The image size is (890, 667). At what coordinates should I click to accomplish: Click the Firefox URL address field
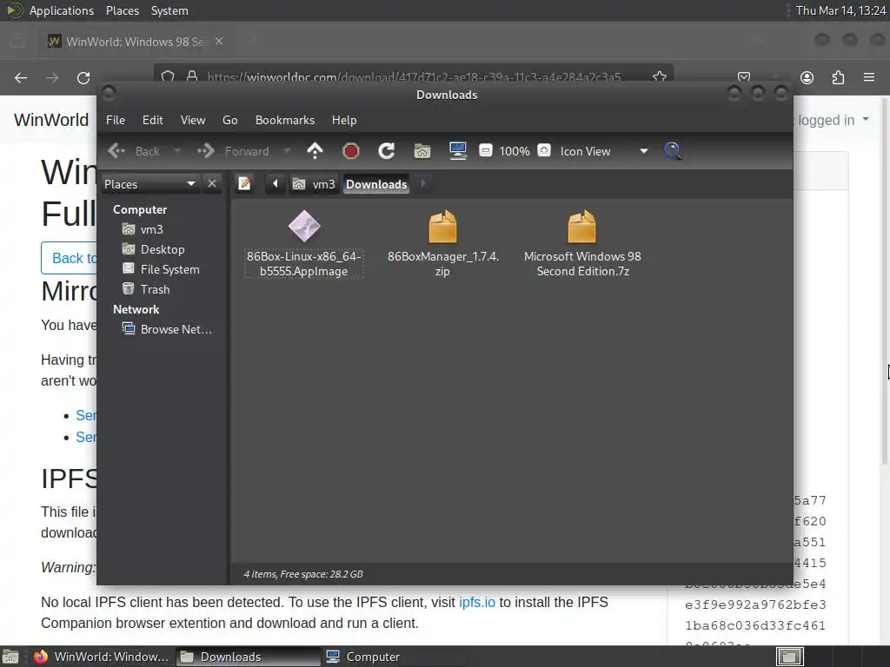pyautogui.click(x=414, y=76)
